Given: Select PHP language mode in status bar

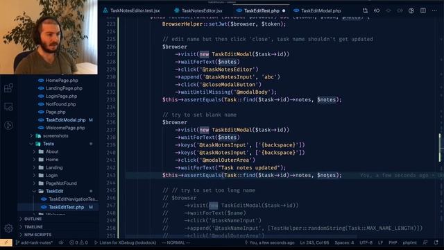Looking at the screenshot, I should (x=393, y=242).
